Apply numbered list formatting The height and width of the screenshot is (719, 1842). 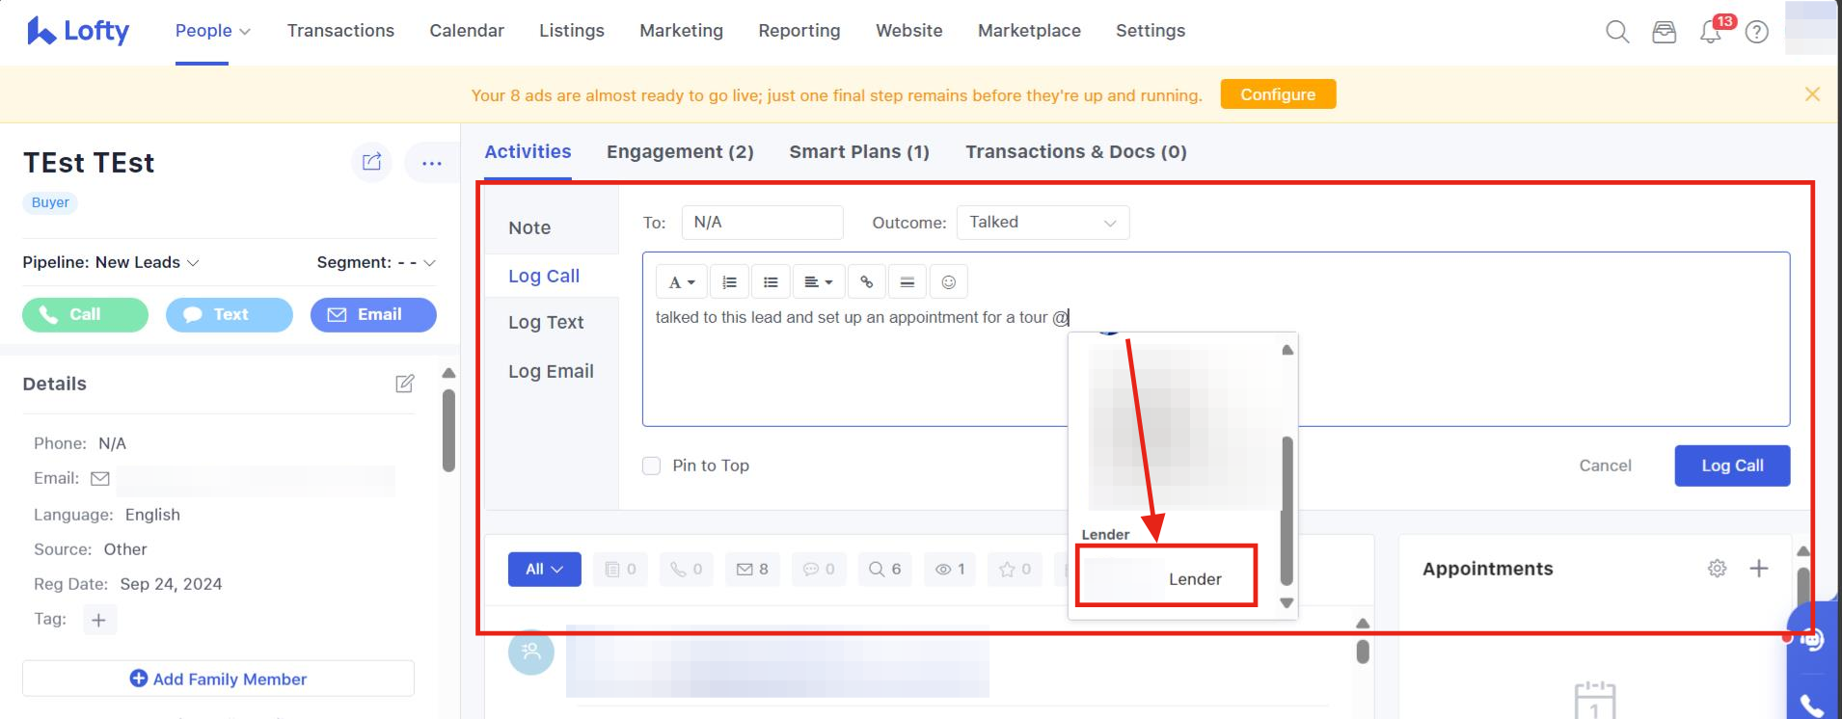[729, 281]
